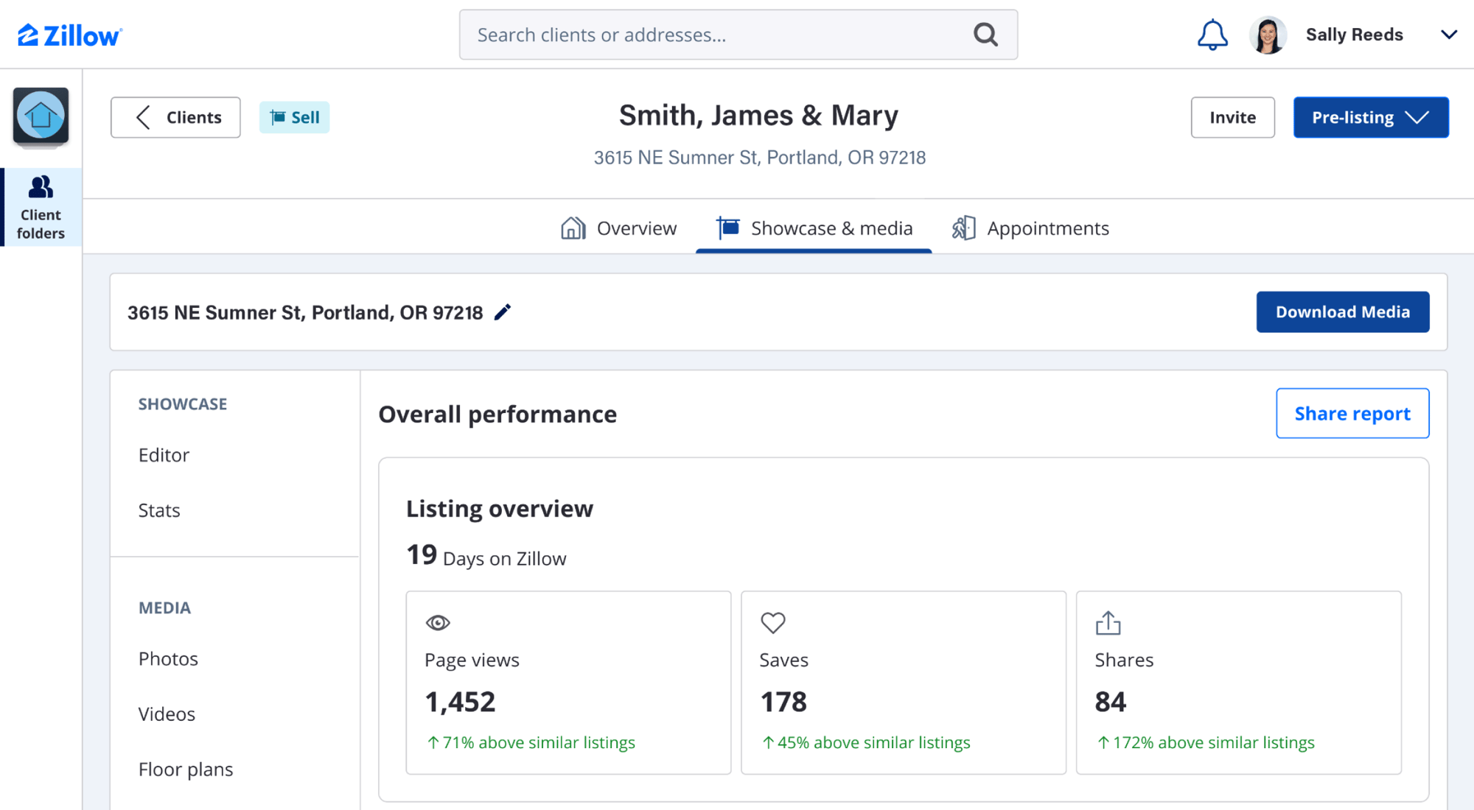
Task: Click the subtitle address under client name
Action: pos(760,158)
